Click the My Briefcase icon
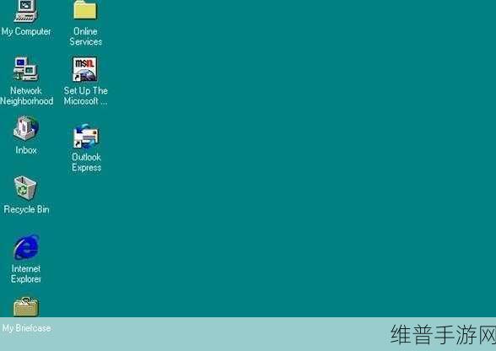Viewport: 496px width, 351px height. tap(26, 306)
